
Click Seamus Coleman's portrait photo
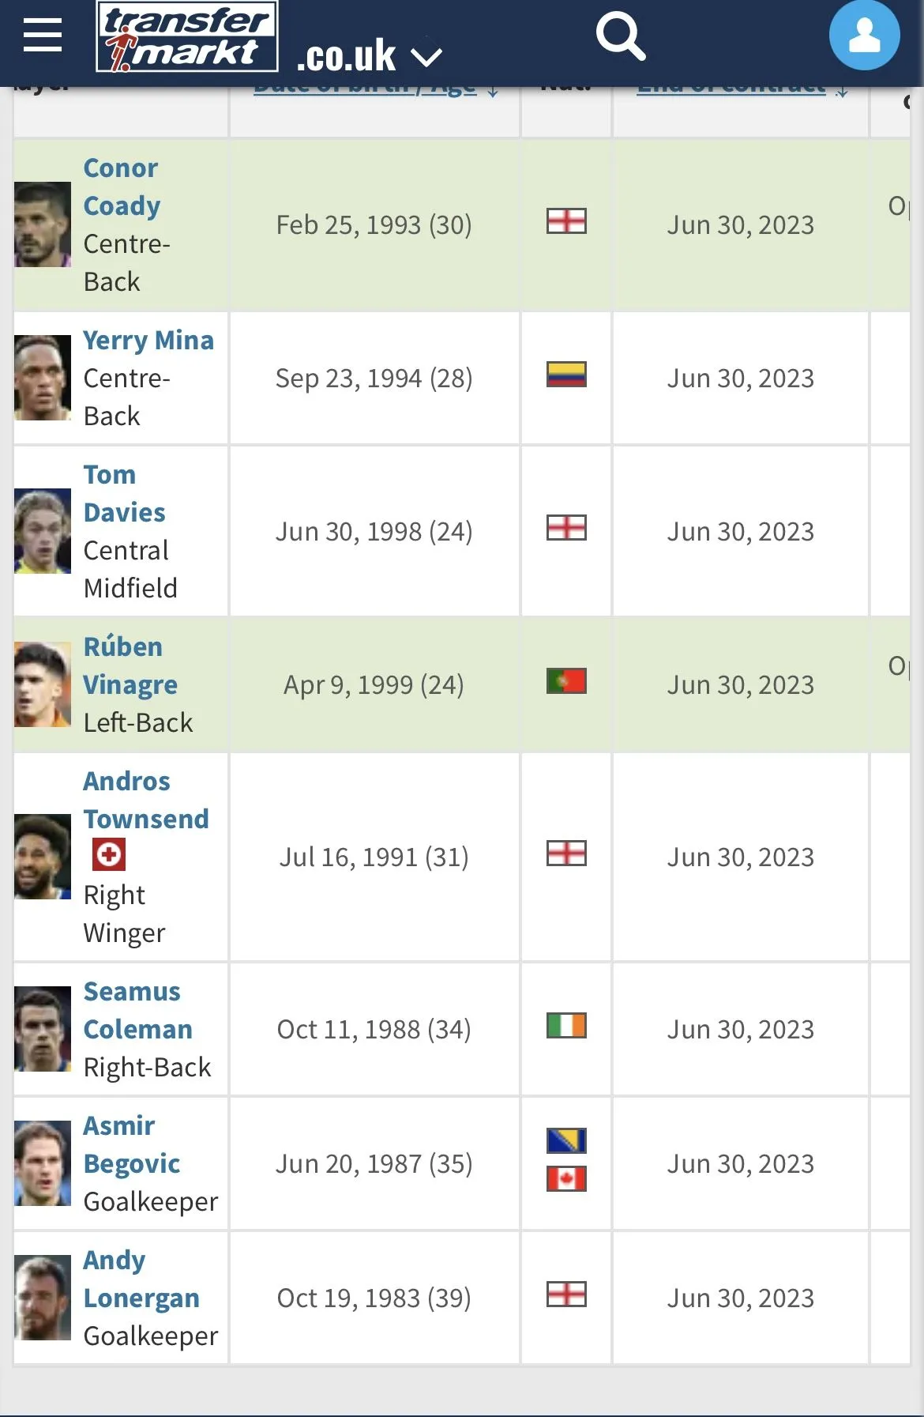[43, 1029]
